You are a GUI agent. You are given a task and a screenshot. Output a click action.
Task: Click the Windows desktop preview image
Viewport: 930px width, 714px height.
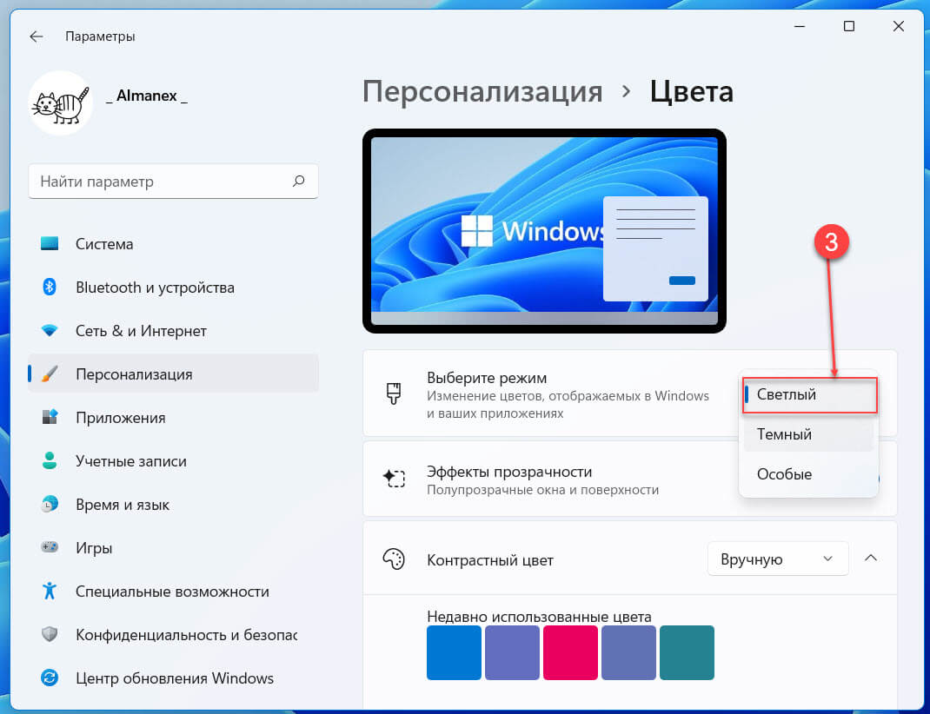pyautogui.click(x=544, y=231)
